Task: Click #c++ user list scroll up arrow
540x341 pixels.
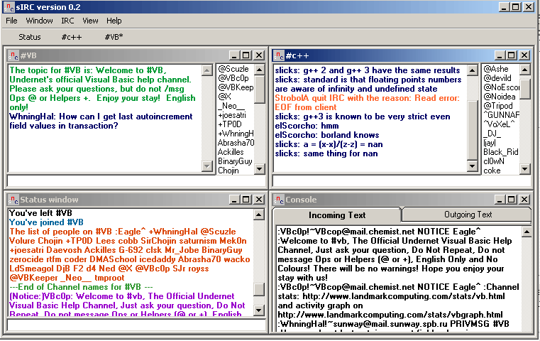Action: click(x=525, y=70)
